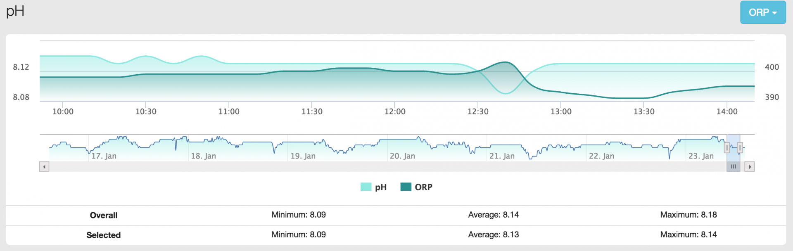
Task: Select 17. Jan in the navigator timeline
Action: [104, 156]
